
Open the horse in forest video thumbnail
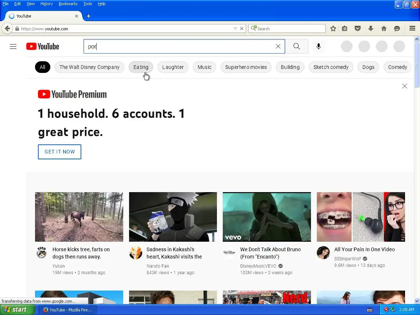pos(79,217)
